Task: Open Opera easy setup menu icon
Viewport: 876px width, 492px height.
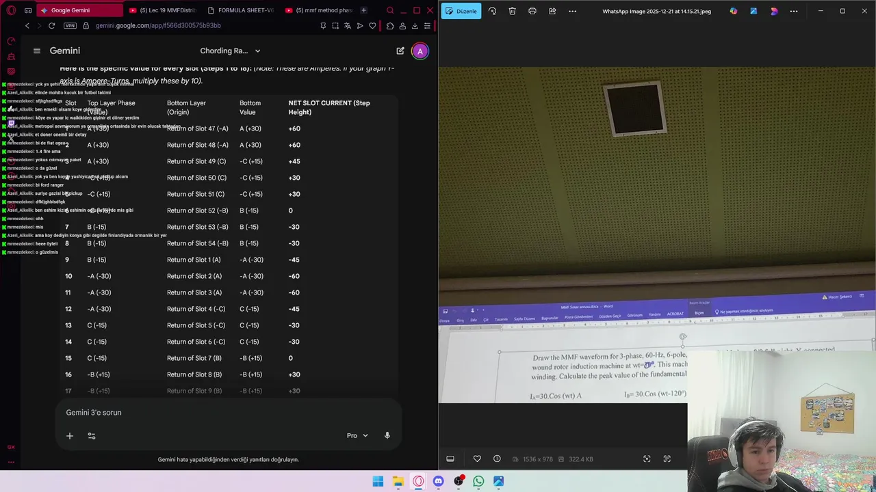Action: [x=427, y=25]
